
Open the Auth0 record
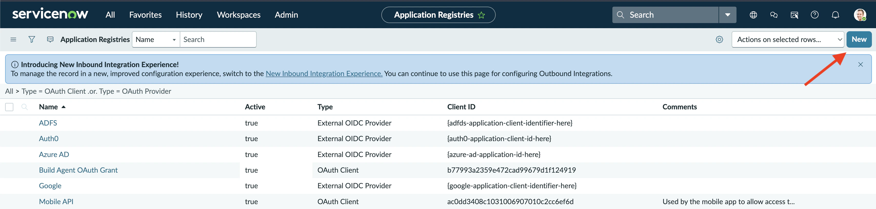point(49,138)
